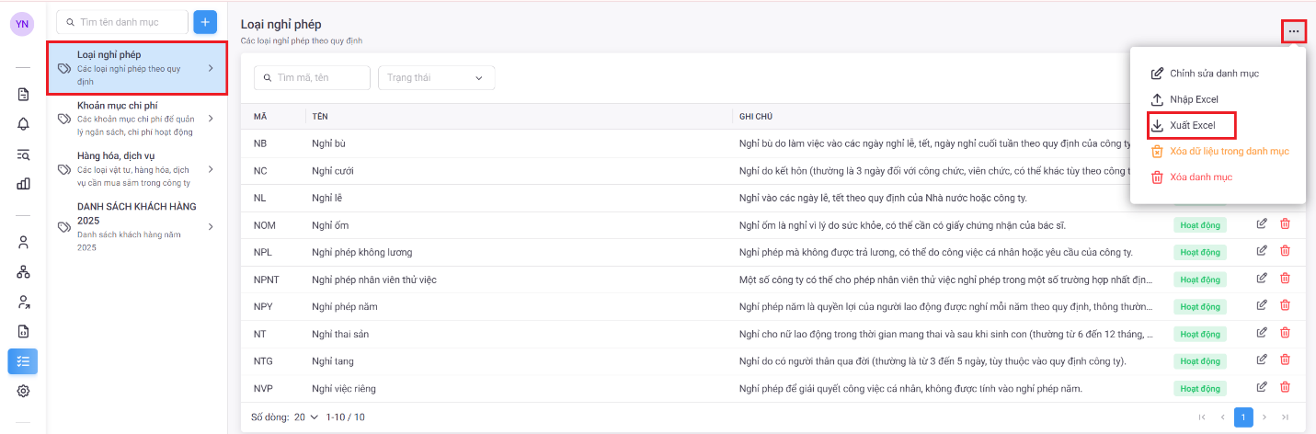The width and height of the screenshot is (1316, 434).
Task: Open the three-dots more options menu
Action: [x=1293, y=31]
